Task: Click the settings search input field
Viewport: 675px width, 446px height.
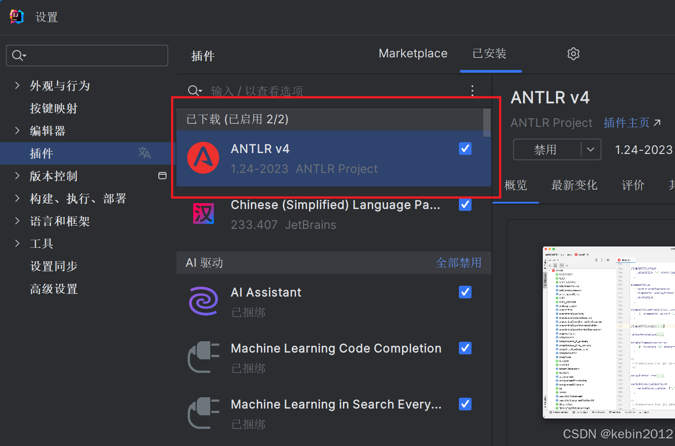Action: [87, 56]
